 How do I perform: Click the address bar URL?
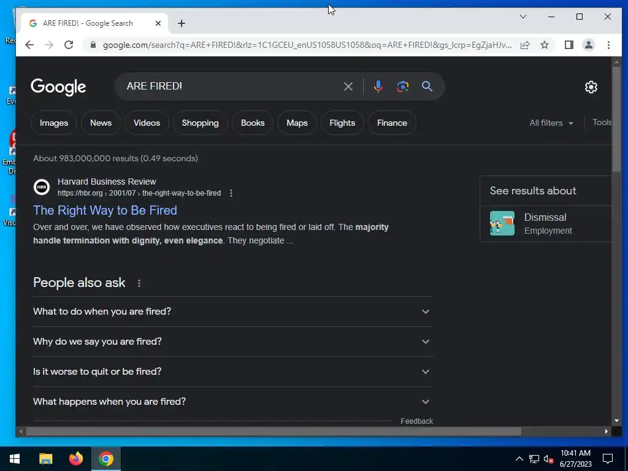307,45
